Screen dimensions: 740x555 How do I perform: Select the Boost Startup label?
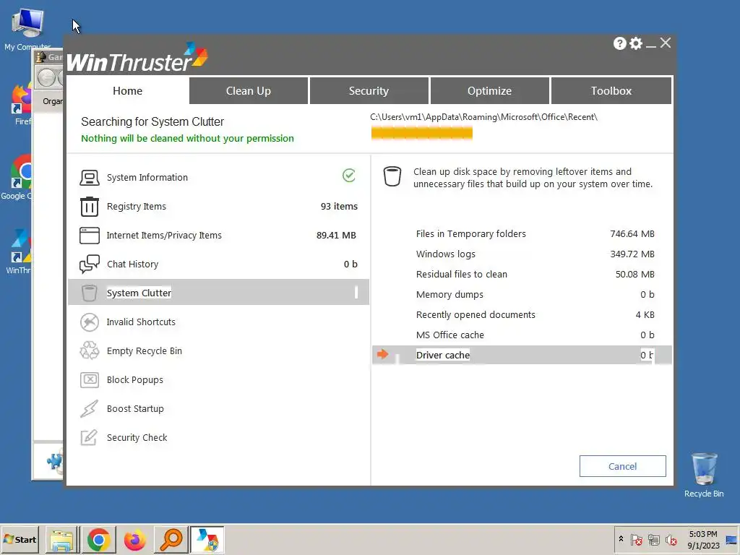click(135, 409)
